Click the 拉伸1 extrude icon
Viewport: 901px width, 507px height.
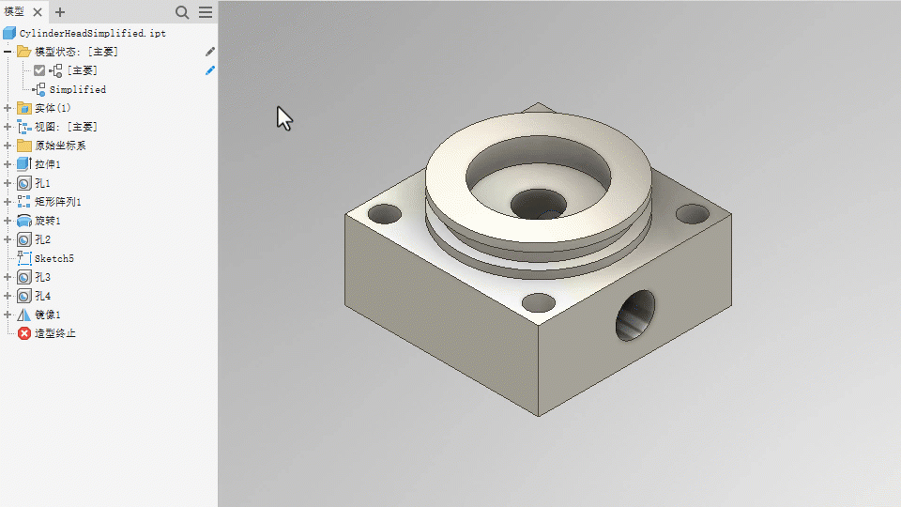tap(23, 164)
